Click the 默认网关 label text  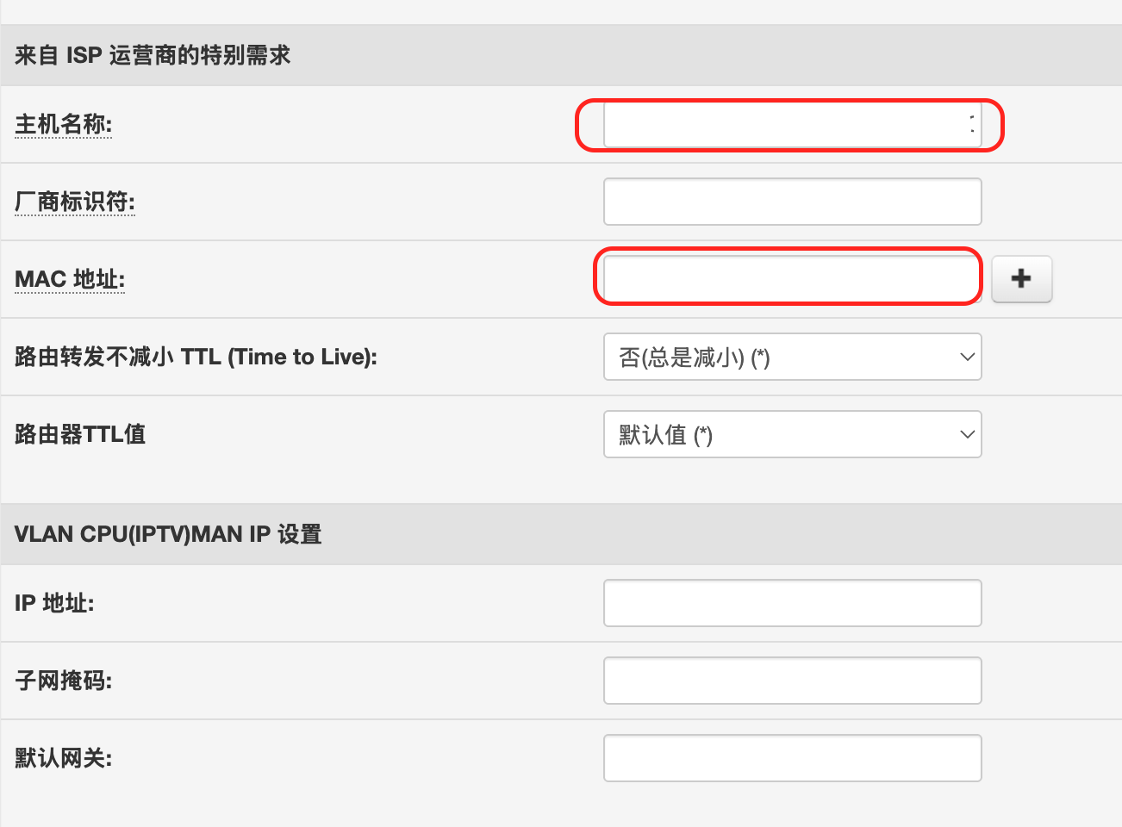click(x=63, y=758)
